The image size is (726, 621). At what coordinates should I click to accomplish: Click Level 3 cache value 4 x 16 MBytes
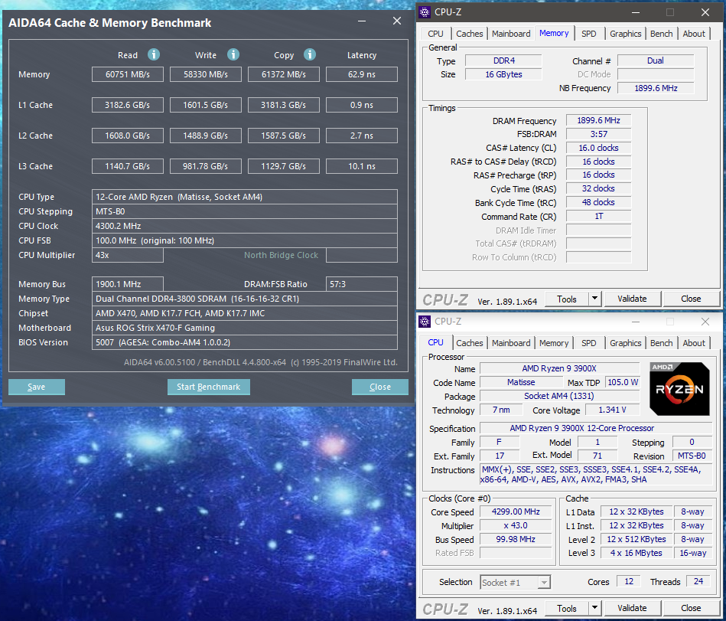[x=636, y=553]
